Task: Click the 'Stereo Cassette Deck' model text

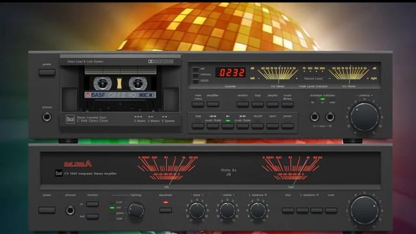Action: pos(91,117)
